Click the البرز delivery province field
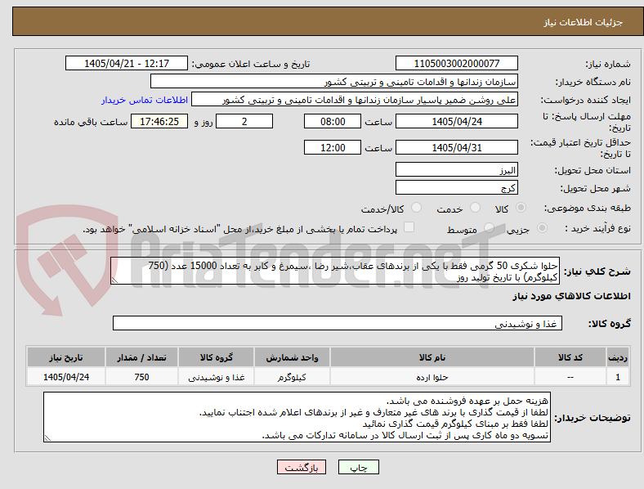Image resolution: width=644 pixels, height=489 pixels. coord(456,170)
